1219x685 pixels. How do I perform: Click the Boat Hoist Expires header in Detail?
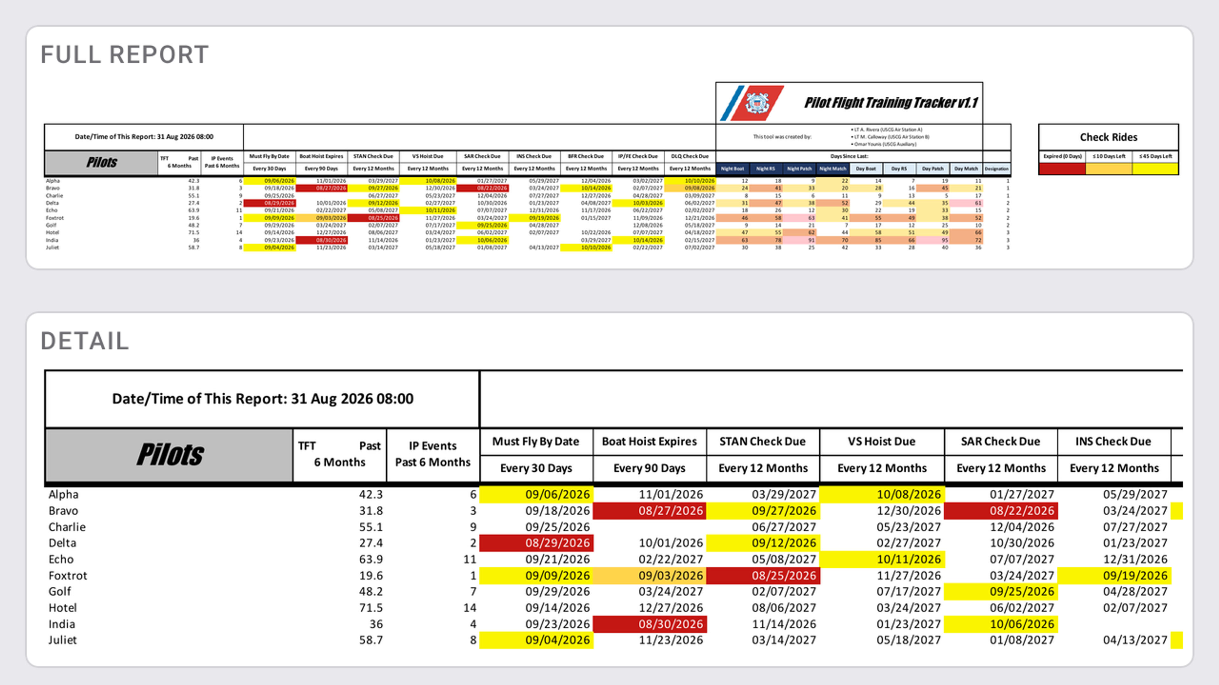[649, 441]
